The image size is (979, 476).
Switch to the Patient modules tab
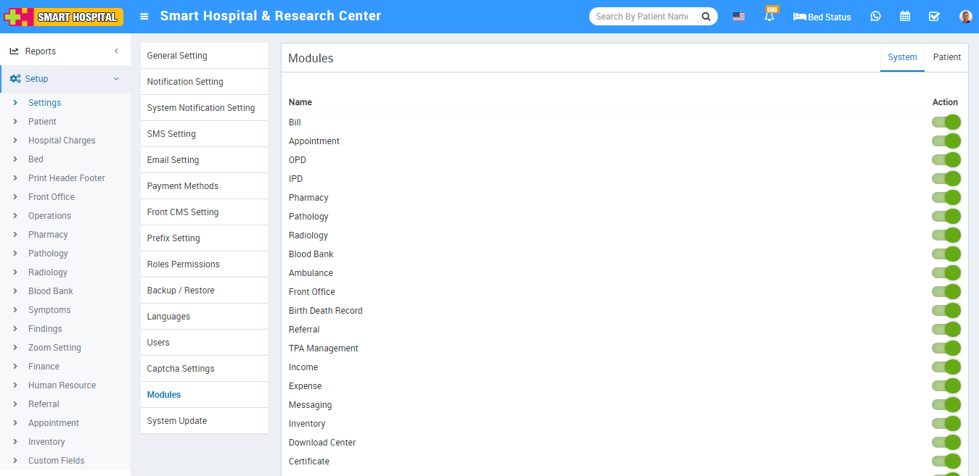point(946,57)
